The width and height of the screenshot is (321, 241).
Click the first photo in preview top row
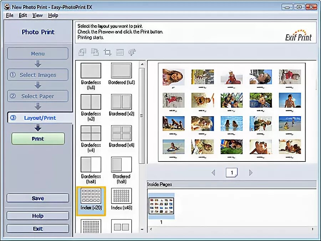click(x=173, y=77)
